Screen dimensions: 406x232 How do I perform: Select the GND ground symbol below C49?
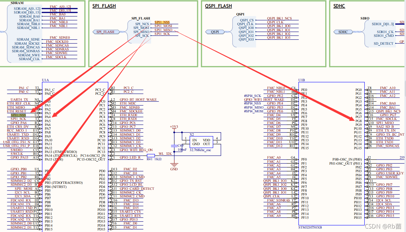pos(174,164)
